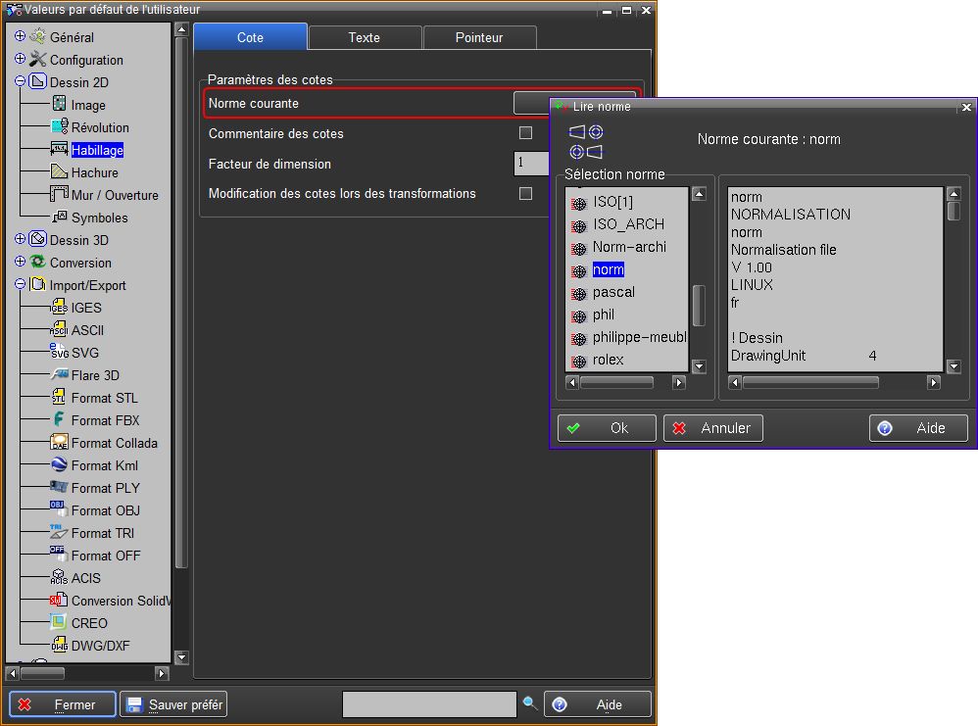Confirm with Ok in Lire norme dialog
978x726 pixels.
click(x=607, y=428)
